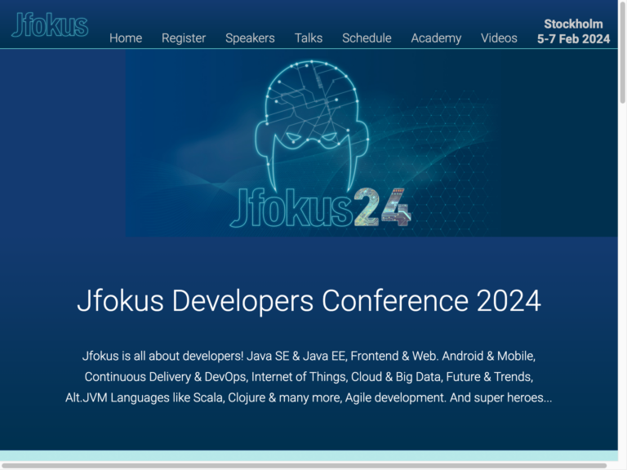Open the Videos page
Viewport: 627px width, 470px height.
pos(499,38)
